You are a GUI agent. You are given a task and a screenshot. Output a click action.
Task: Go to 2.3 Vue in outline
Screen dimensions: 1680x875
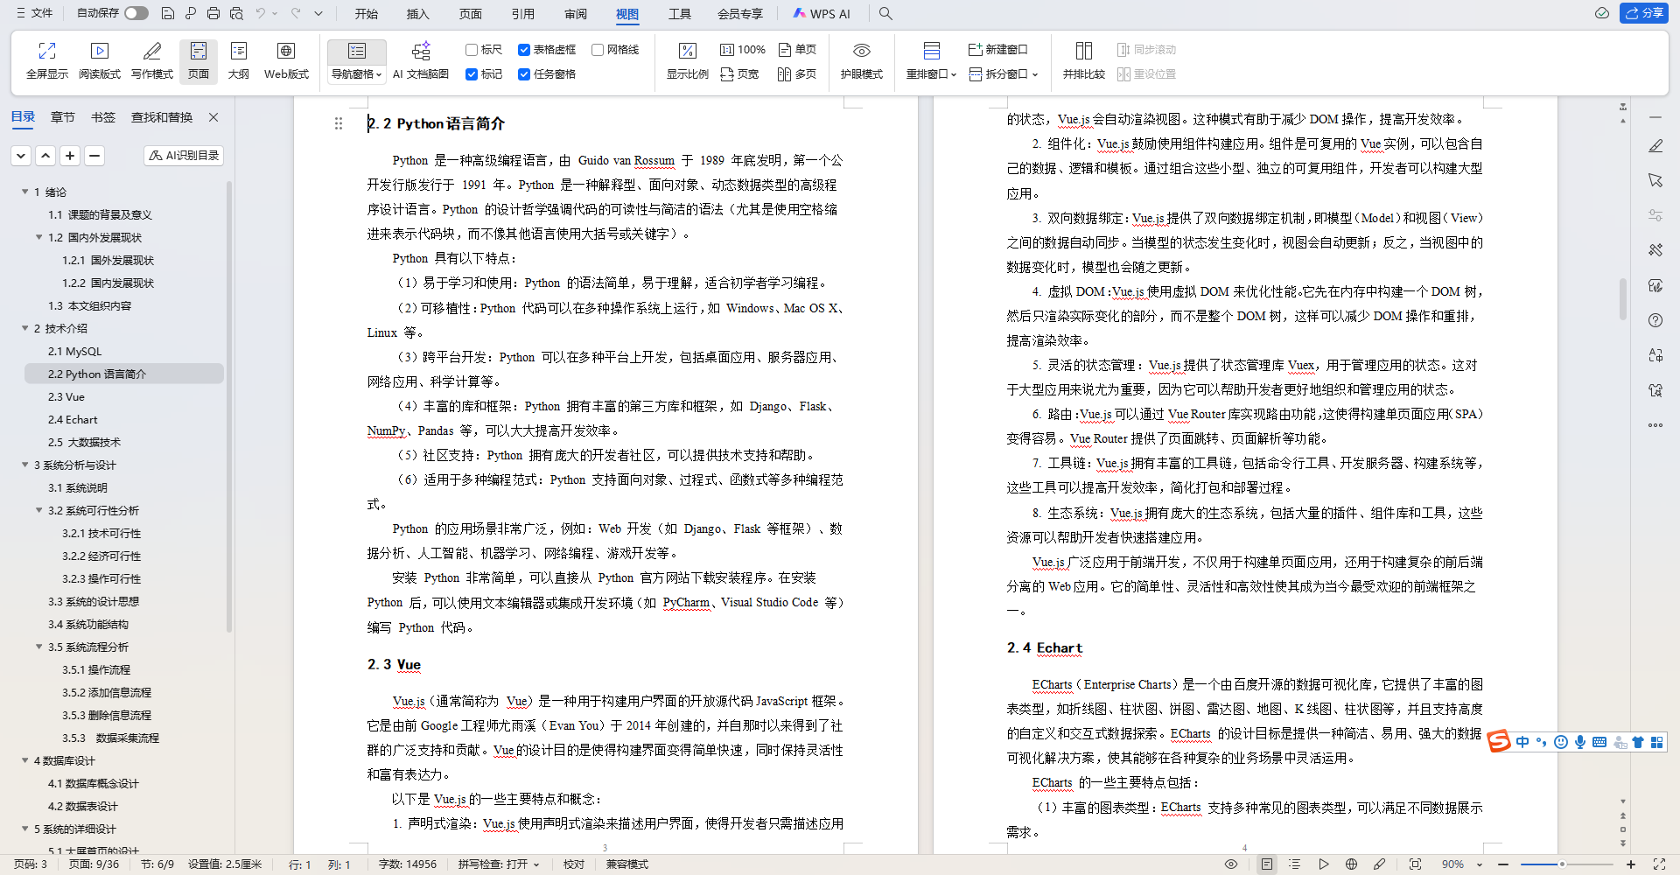pyautogui.click(x=66, y=396)
